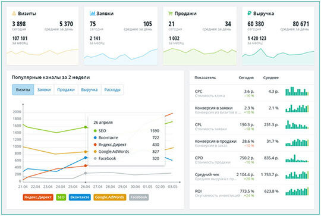The width and height of the screenshot is (321, 216).
Task: Click the ROI row label
Action: (x=198, y=191)
